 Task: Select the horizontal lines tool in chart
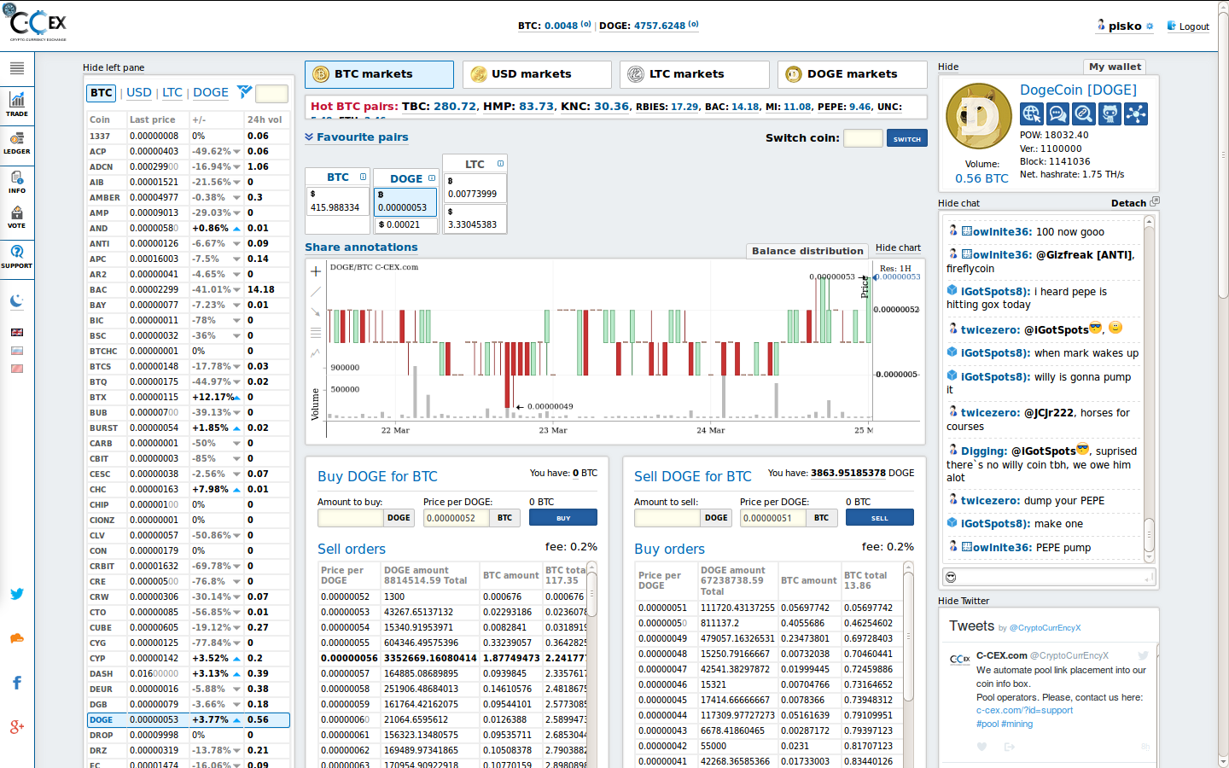(316, 333)
